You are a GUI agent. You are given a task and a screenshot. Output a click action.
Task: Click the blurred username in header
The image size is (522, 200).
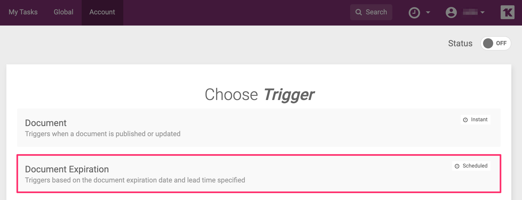click(x=470, y=12)
